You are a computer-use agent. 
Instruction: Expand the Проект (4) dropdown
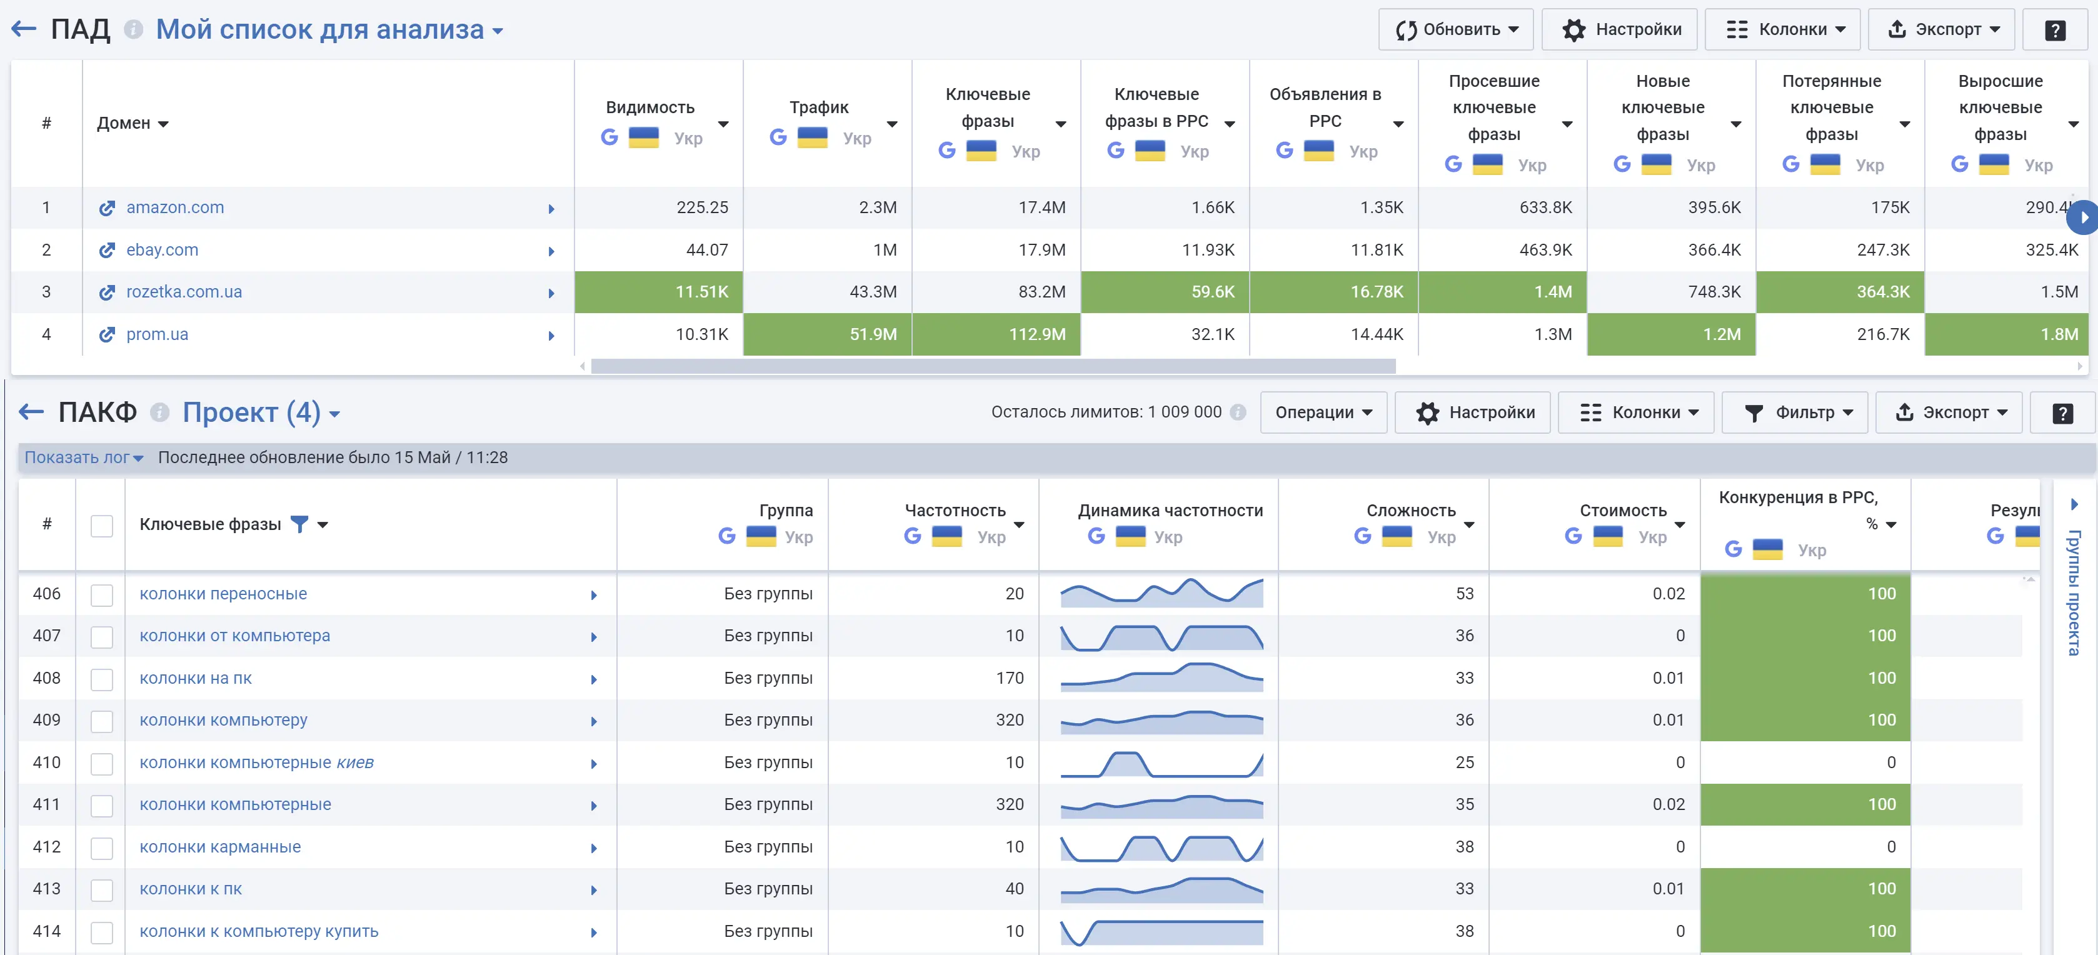click(x=261, y=412)
